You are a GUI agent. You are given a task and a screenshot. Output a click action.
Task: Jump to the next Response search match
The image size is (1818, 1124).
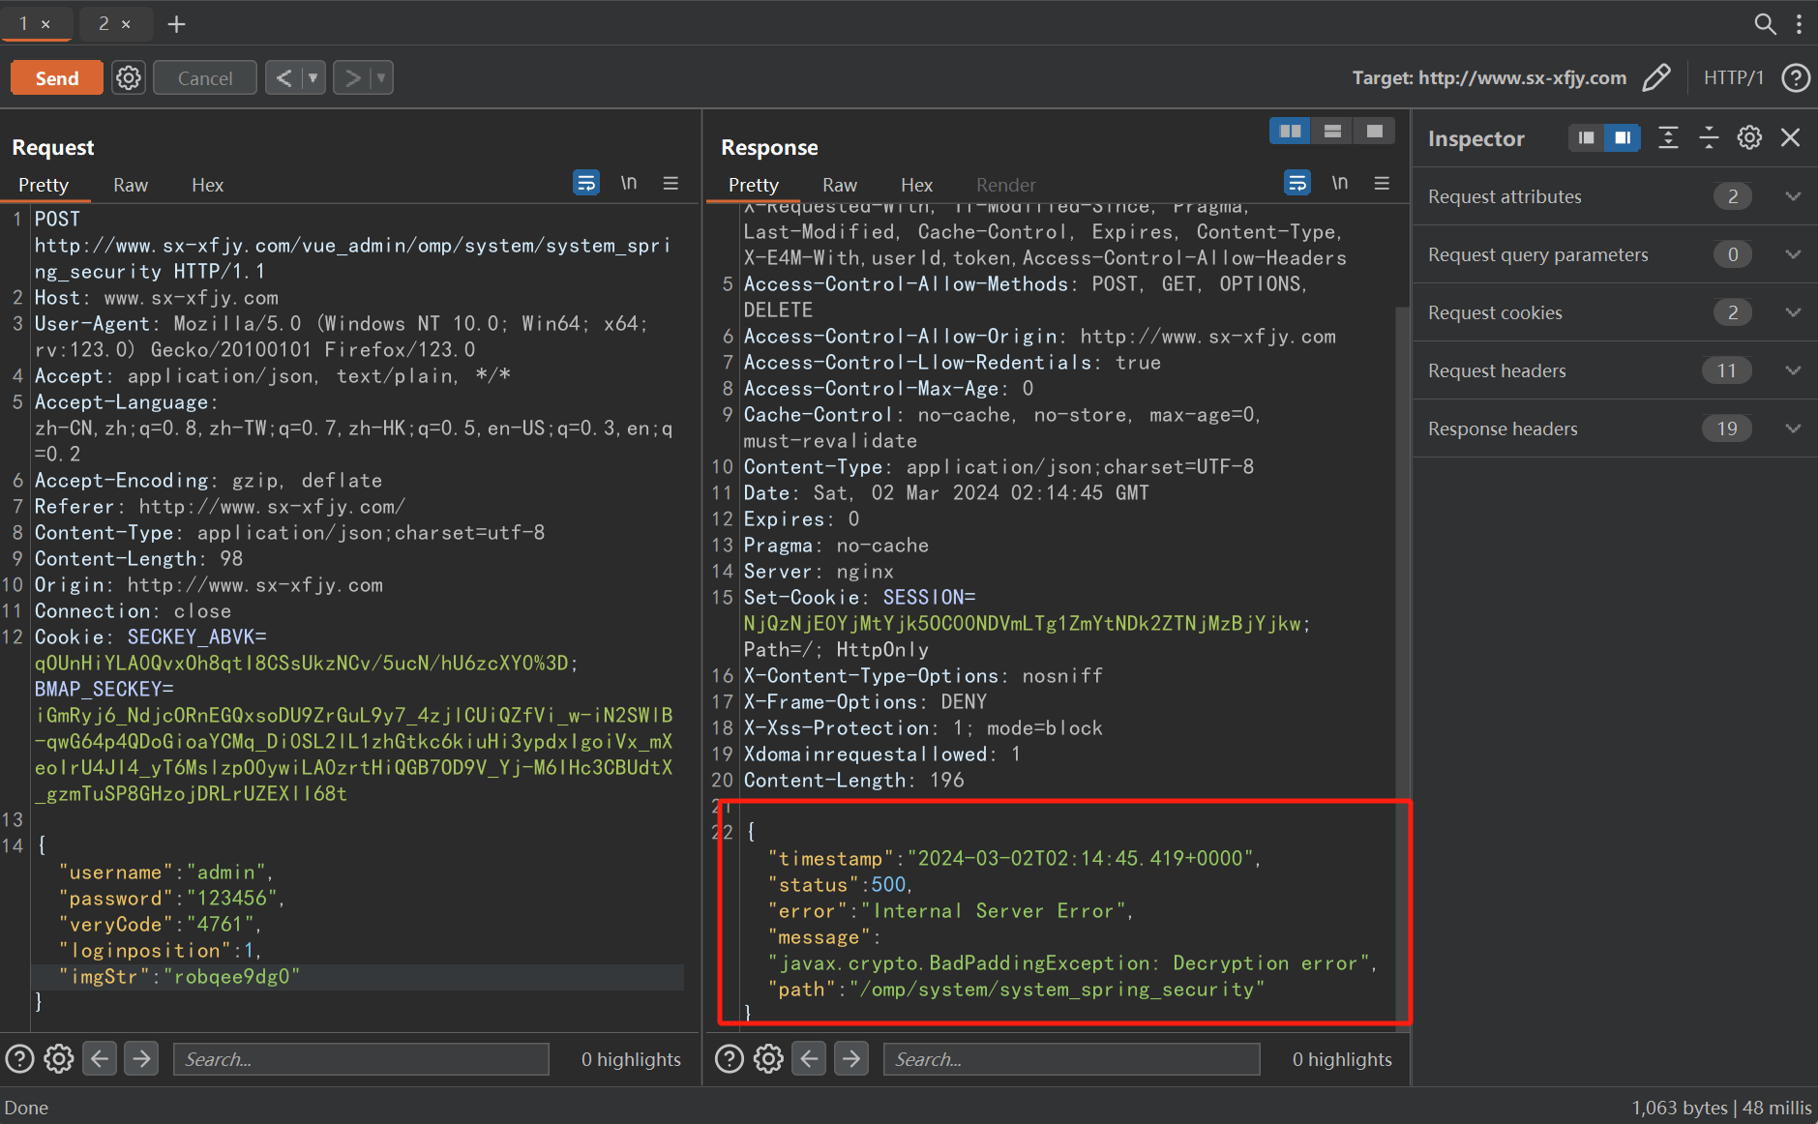(x=850, y=1059)
